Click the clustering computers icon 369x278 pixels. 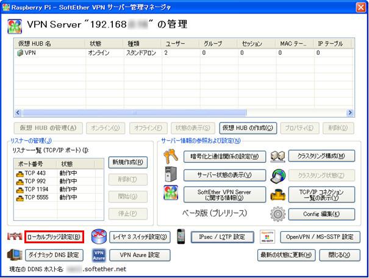(278, 157)
